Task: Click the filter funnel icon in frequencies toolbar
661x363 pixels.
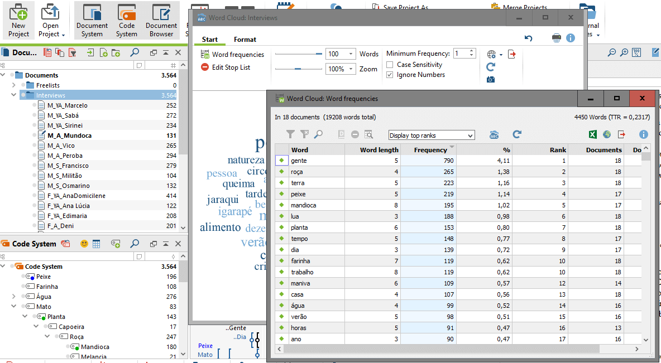Action: pos(290,134)
